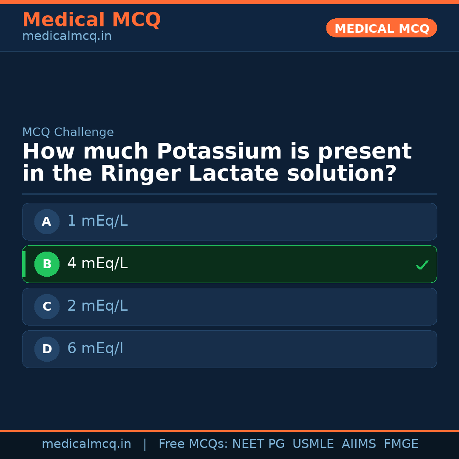Screen dimensions: 459x459
Task: Click the green checkmark on option B
Action: [422, 265]
